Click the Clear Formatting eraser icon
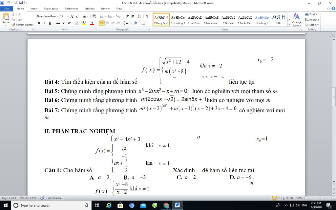This screenshot has width=336, height=210. (94, 16)
